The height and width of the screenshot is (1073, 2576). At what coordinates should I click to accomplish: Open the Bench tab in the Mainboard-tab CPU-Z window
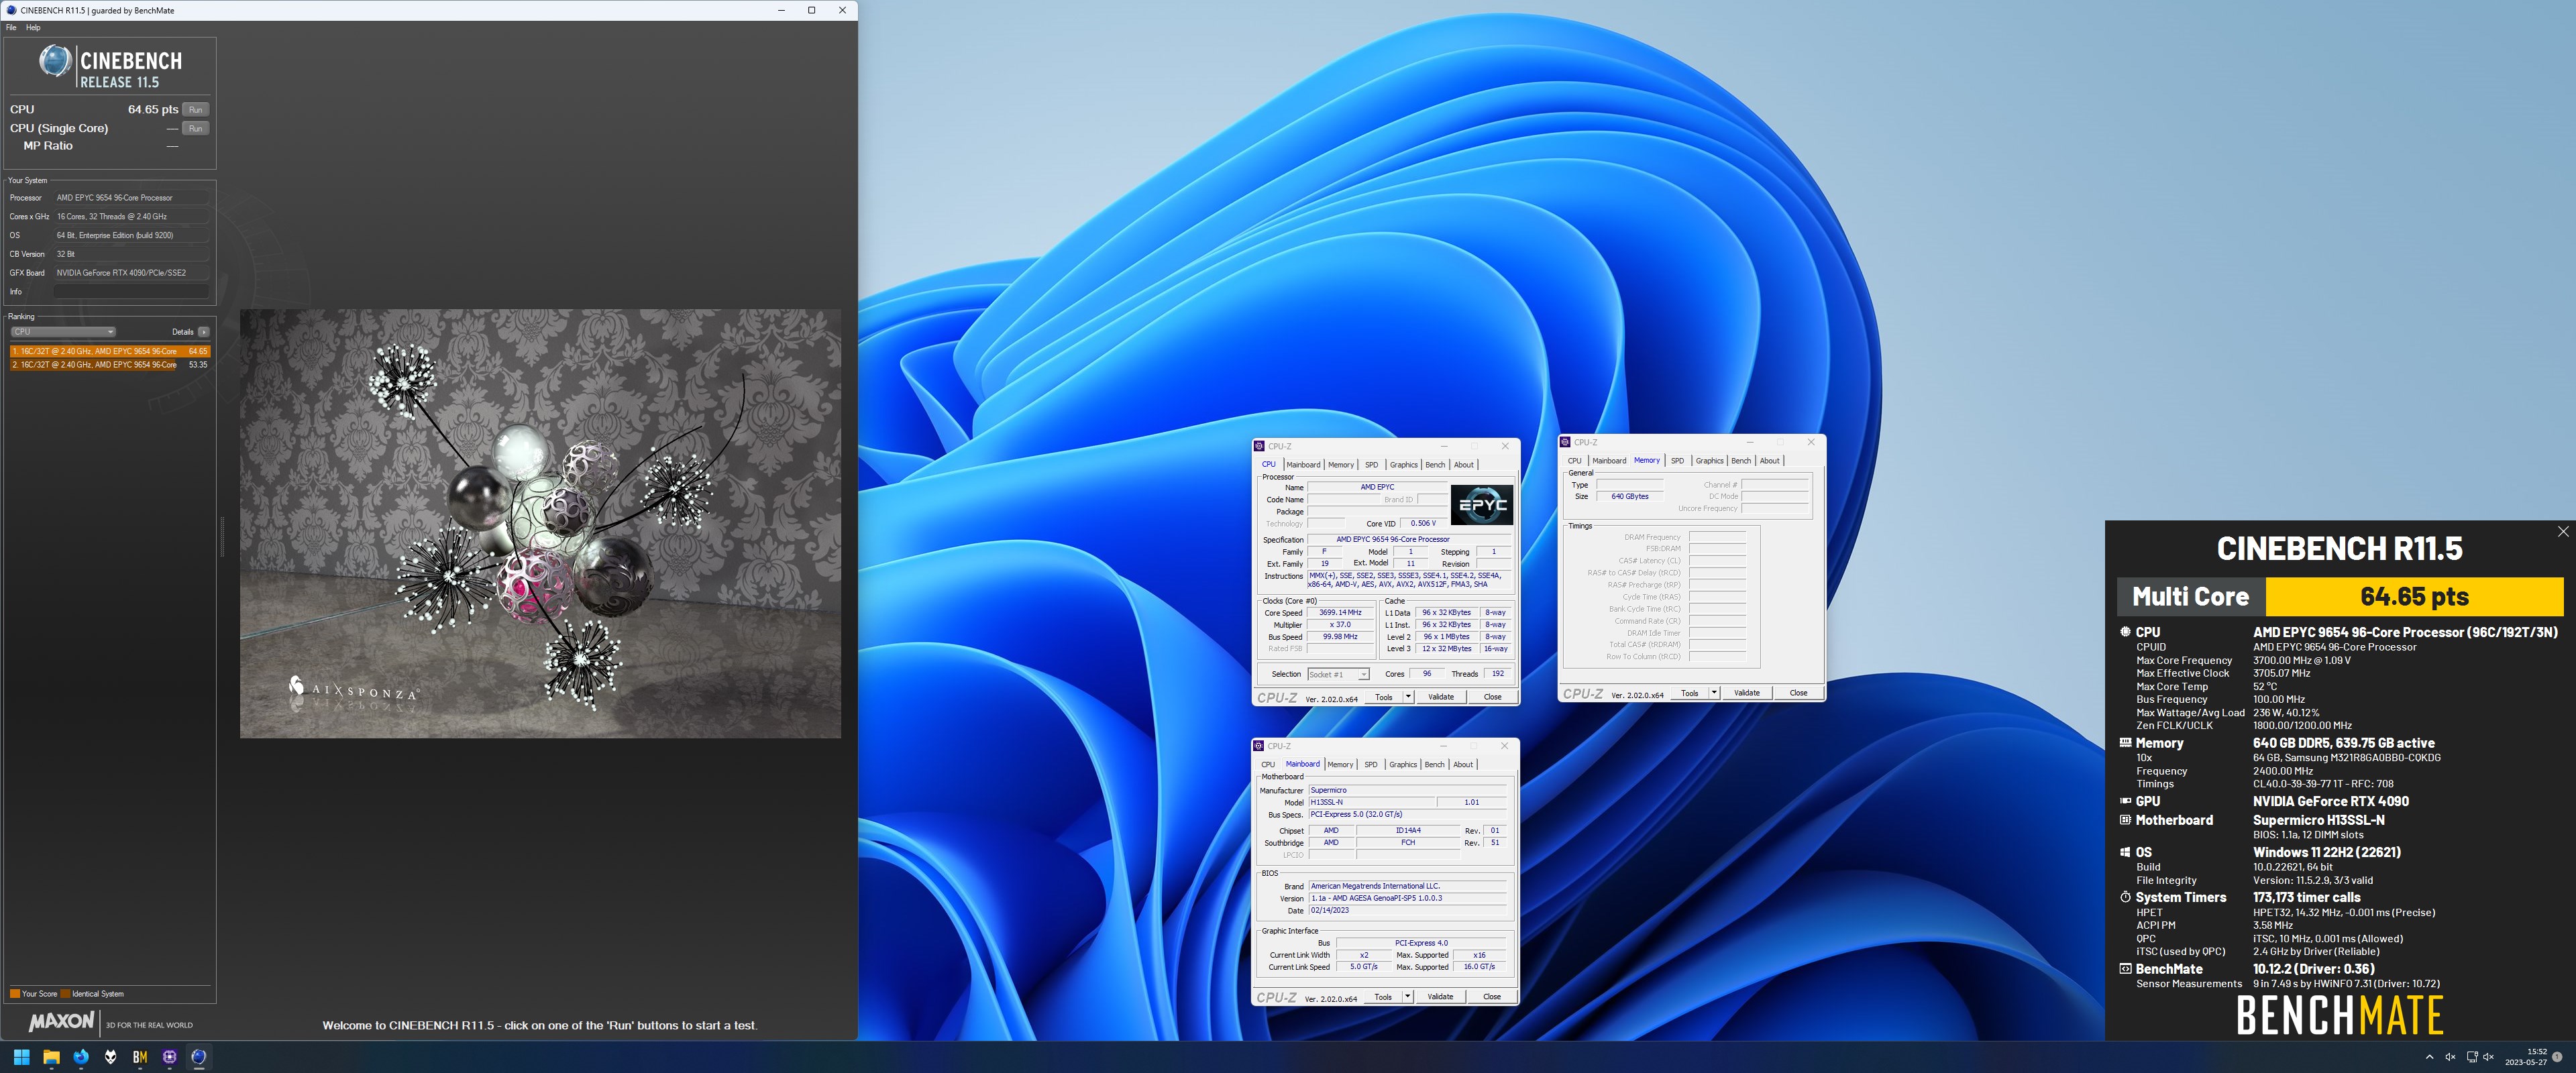(1434, 764)
